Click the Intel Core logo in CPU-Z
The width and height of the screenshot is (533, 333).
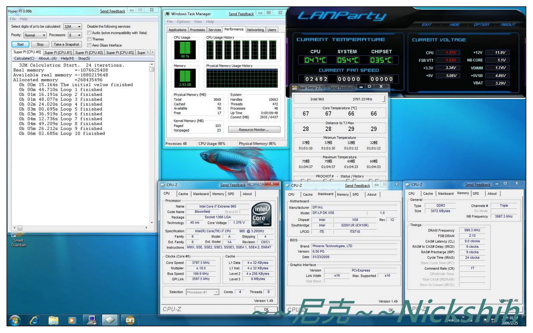(x=262, y=214)
